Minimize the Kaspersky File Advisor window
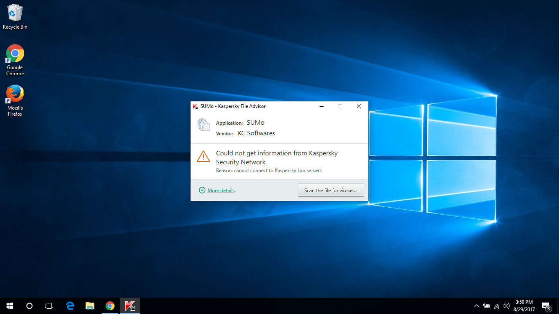Screen dimensions: 559x314 coord(322,106)
